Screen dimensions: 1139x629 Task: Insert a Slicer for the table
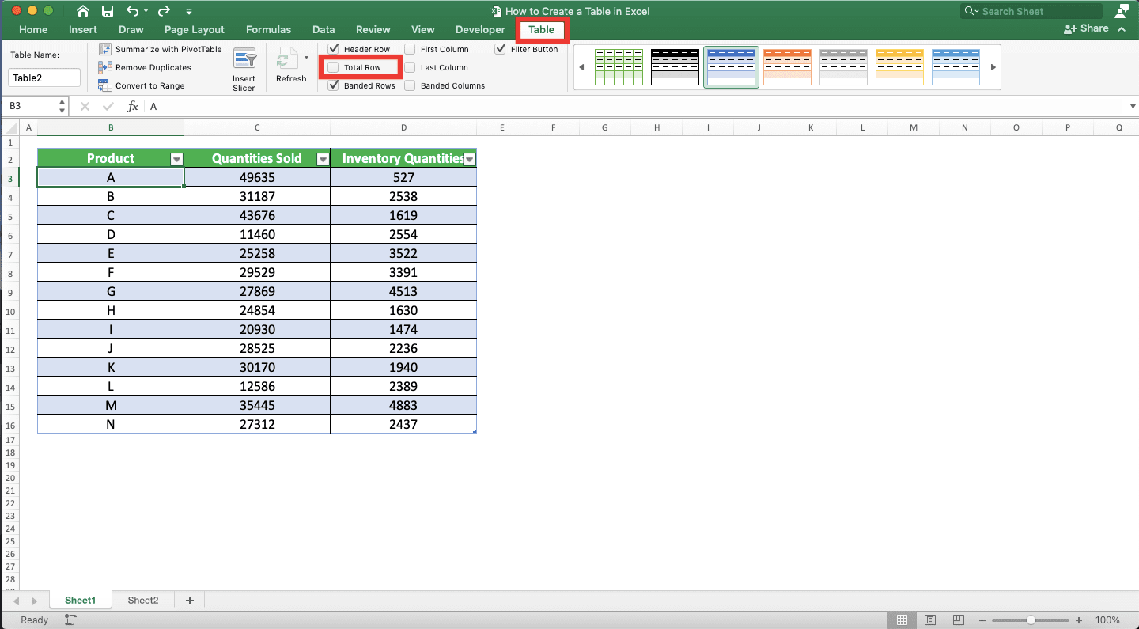(244, 70)
